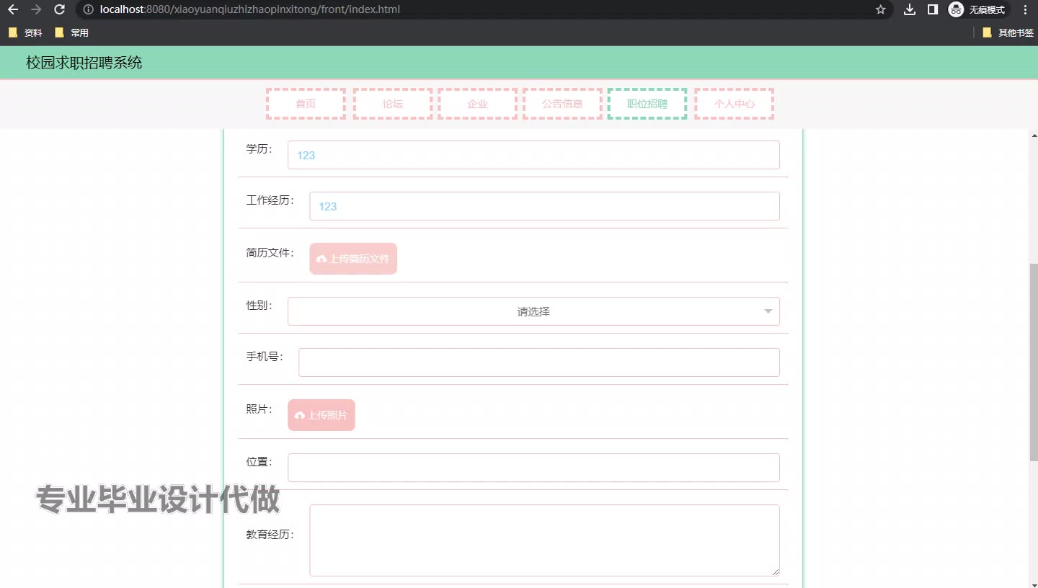Click the 上传照片 upload button

[x=321, y=415]
